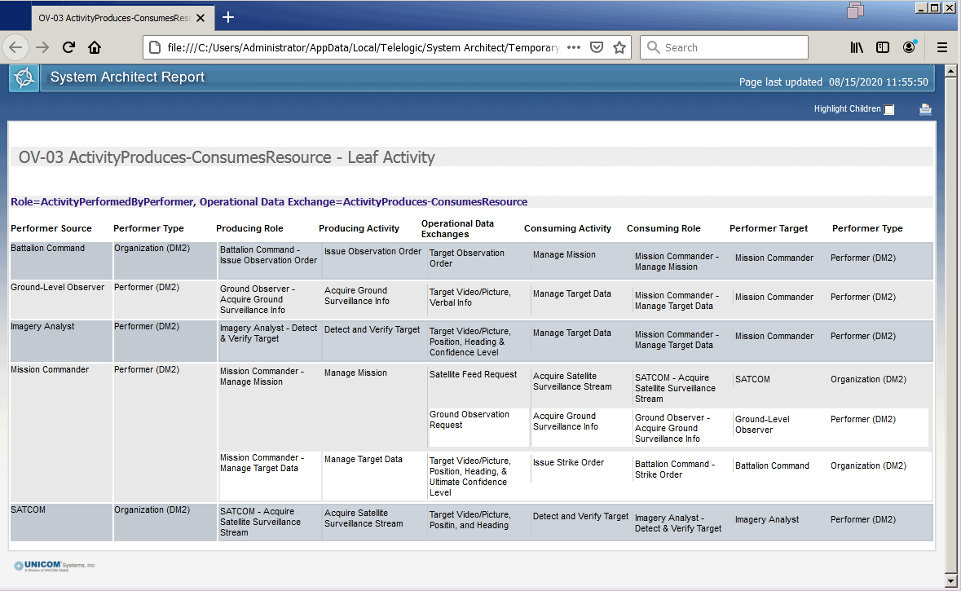Click the 'Ground Observation Request' cell
The width and height of the screenshot is (961, 591).
tap(469, 419)
